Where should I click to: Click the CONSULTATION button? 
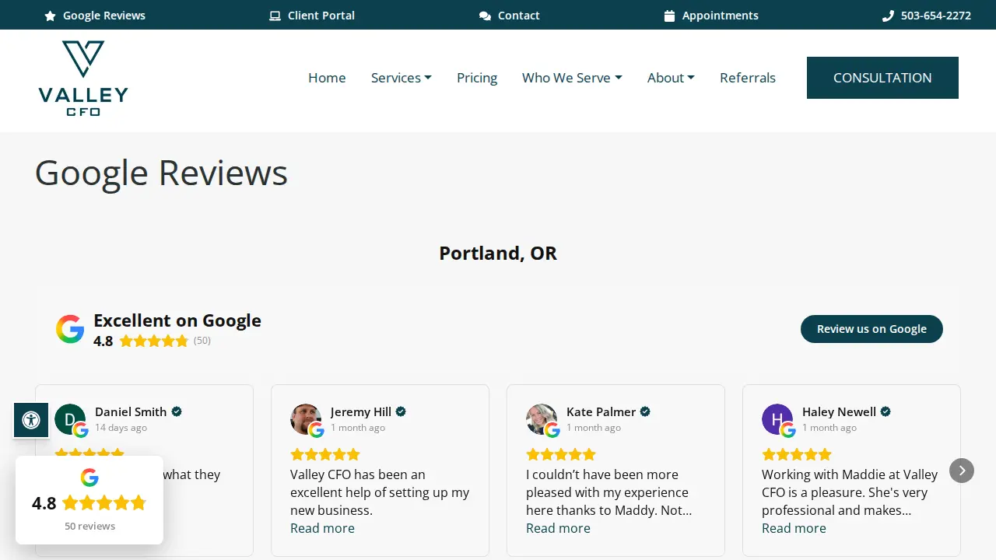click(x=882, y=78)
